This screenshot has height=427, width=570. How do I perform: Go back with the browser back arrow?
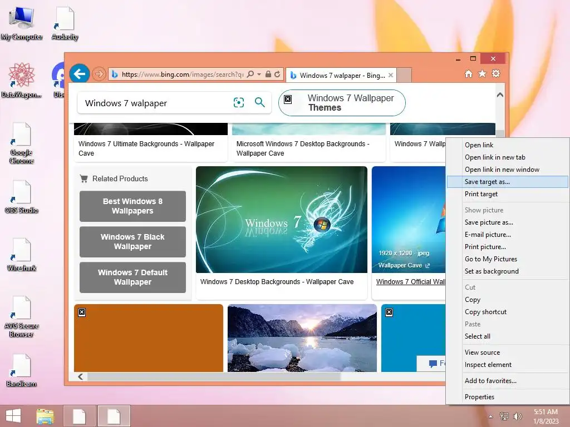click(80, 74)
